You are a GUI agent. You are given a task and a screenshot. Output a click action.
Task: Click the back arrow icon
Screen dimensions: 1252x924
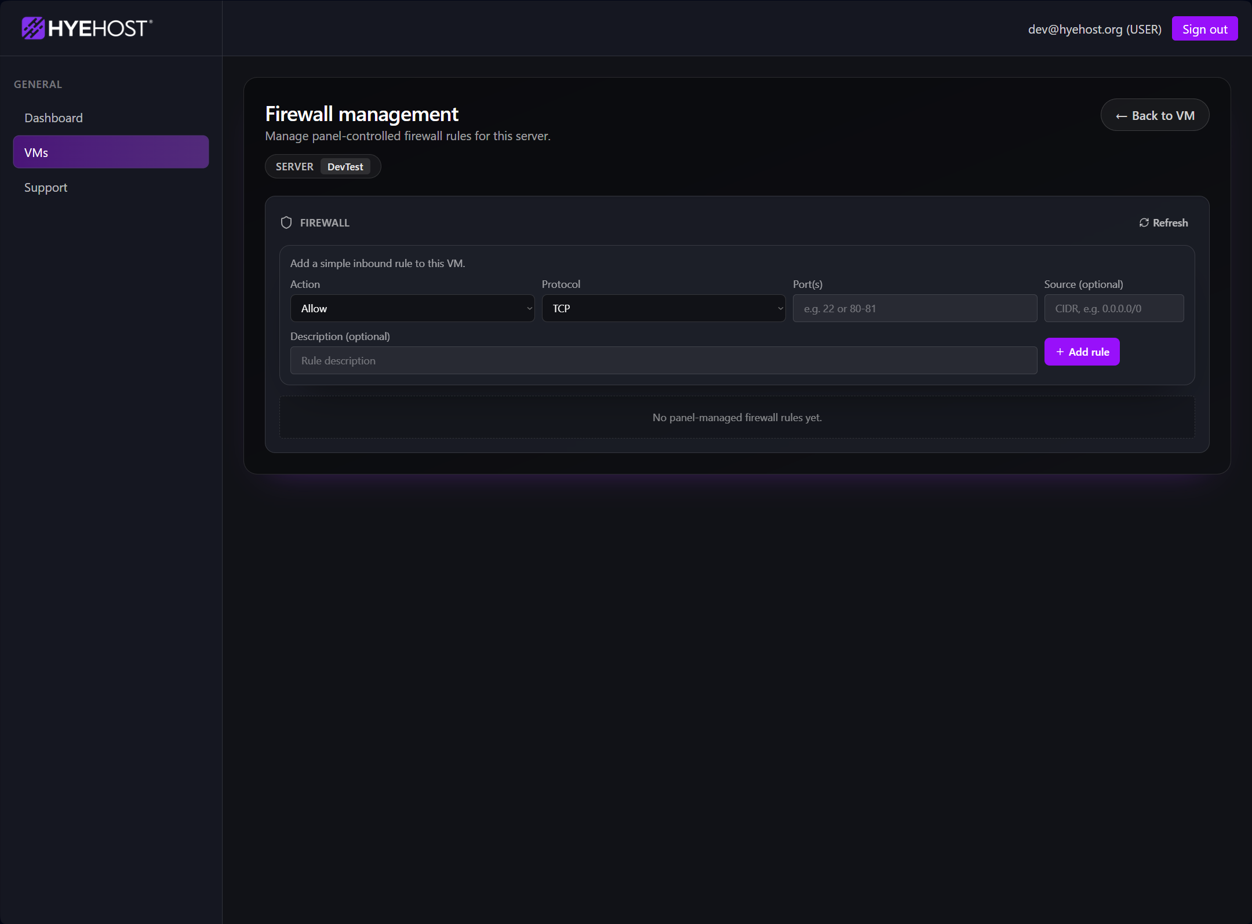(x=1121, y=116)
